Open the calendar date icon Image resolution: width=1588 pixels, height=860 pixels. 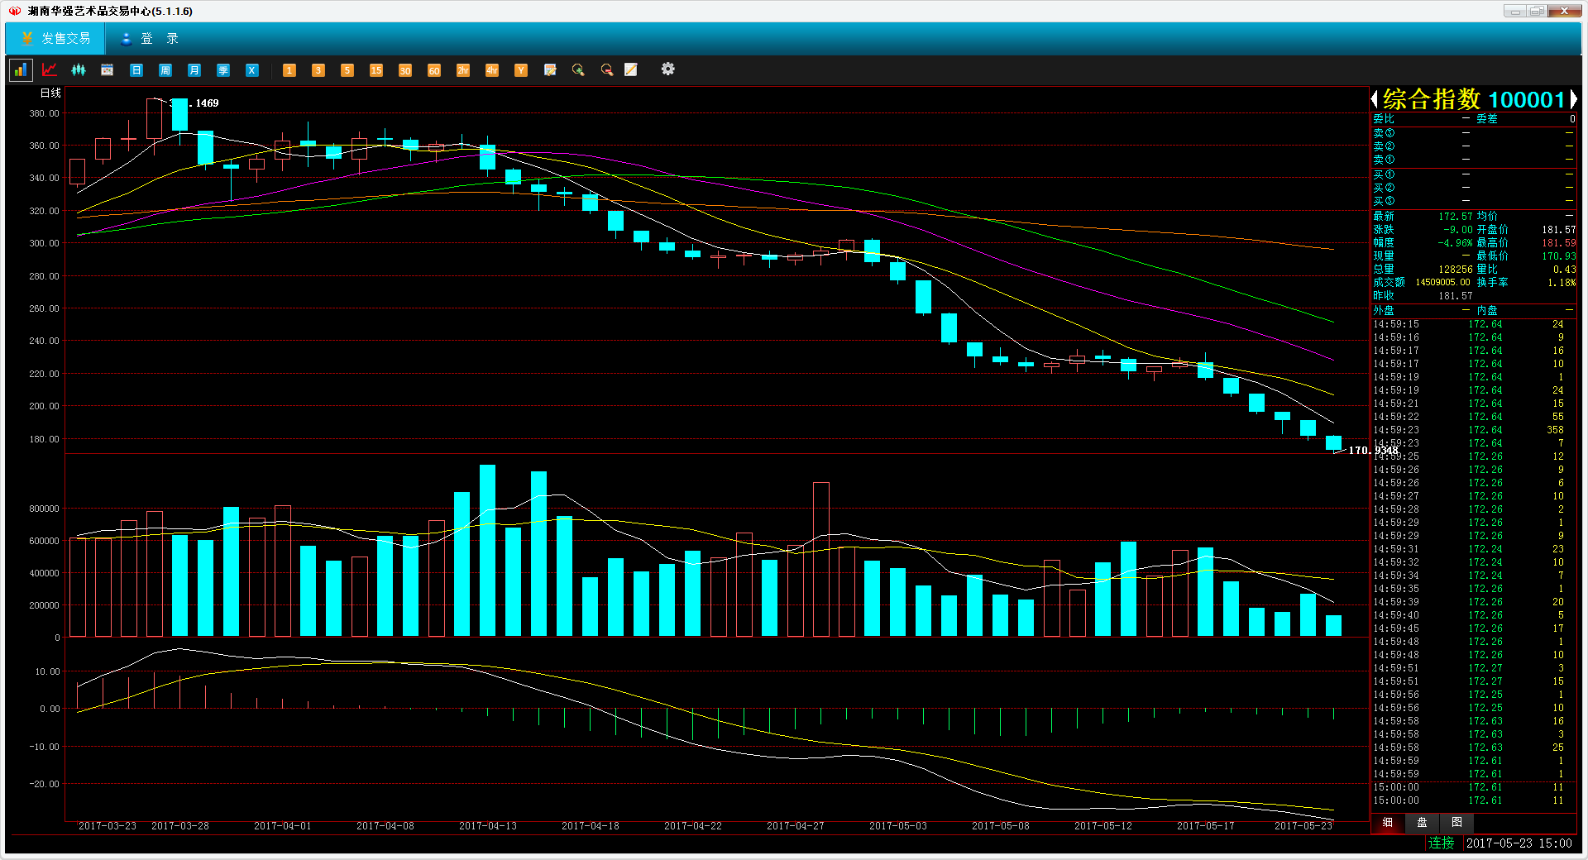point(108,70)
